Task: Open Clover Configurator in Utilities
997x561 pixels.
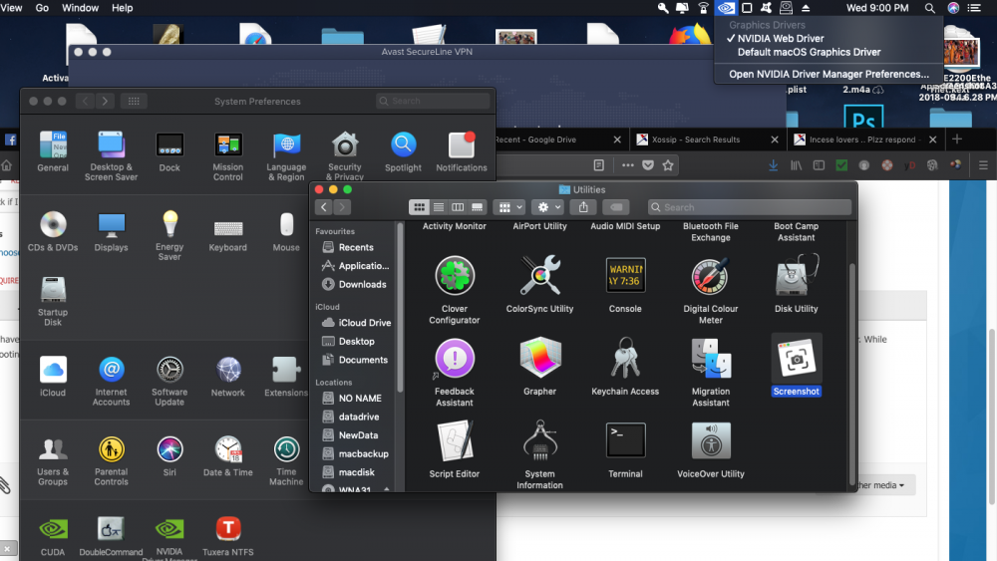Action: tap(454, 276)
